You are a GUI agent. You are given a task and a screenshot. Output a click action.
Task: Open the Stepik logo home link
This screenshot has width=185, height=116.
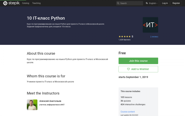[x=11, y=3]
